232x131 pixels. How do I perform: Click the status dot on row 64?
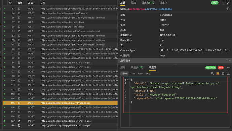click(x=5, y=44)
